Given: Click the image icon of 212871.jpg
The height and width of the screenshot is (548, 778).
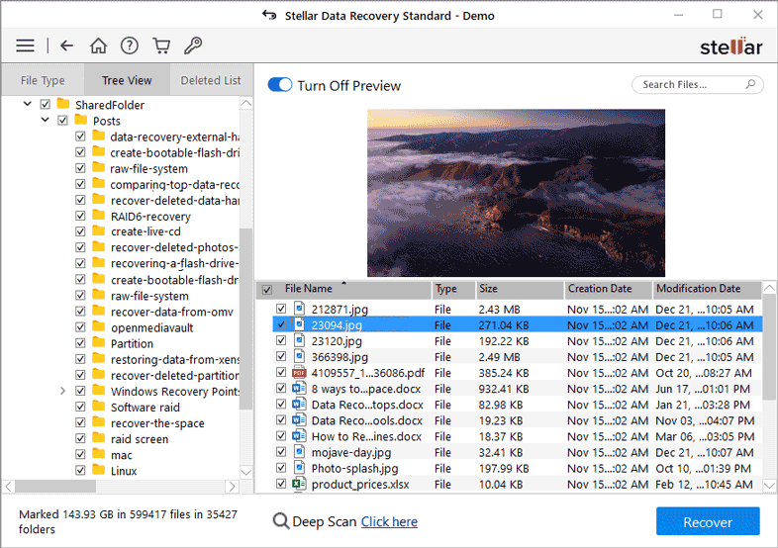Looking at the screenshot, I should coord(299,309).
